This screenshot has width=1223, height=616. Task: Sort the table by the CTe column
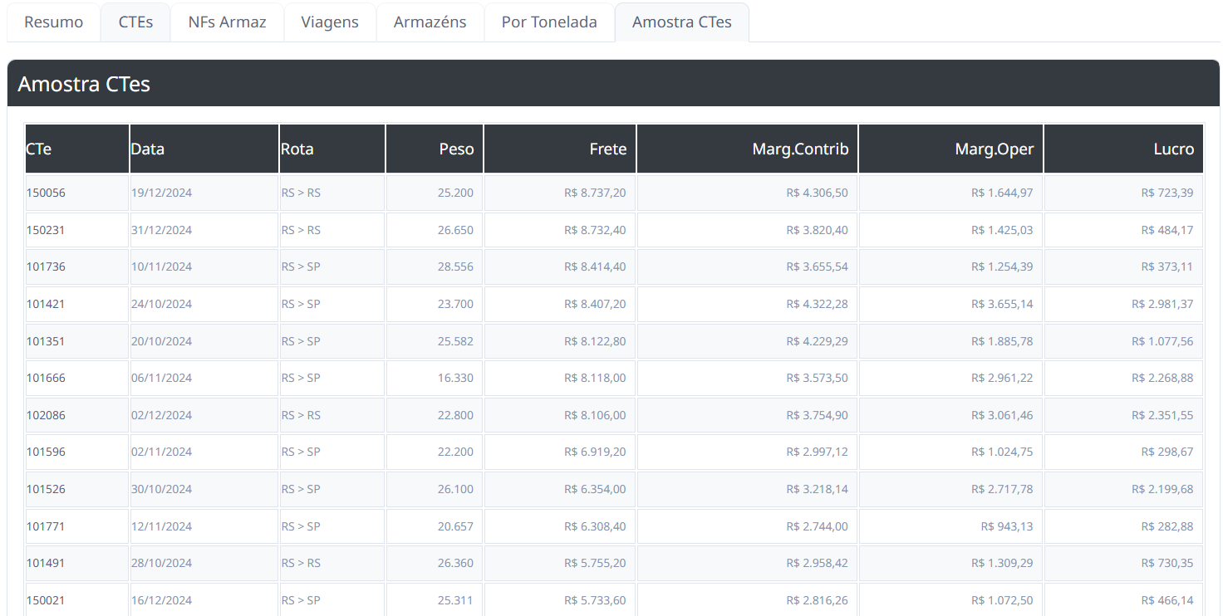76,149
